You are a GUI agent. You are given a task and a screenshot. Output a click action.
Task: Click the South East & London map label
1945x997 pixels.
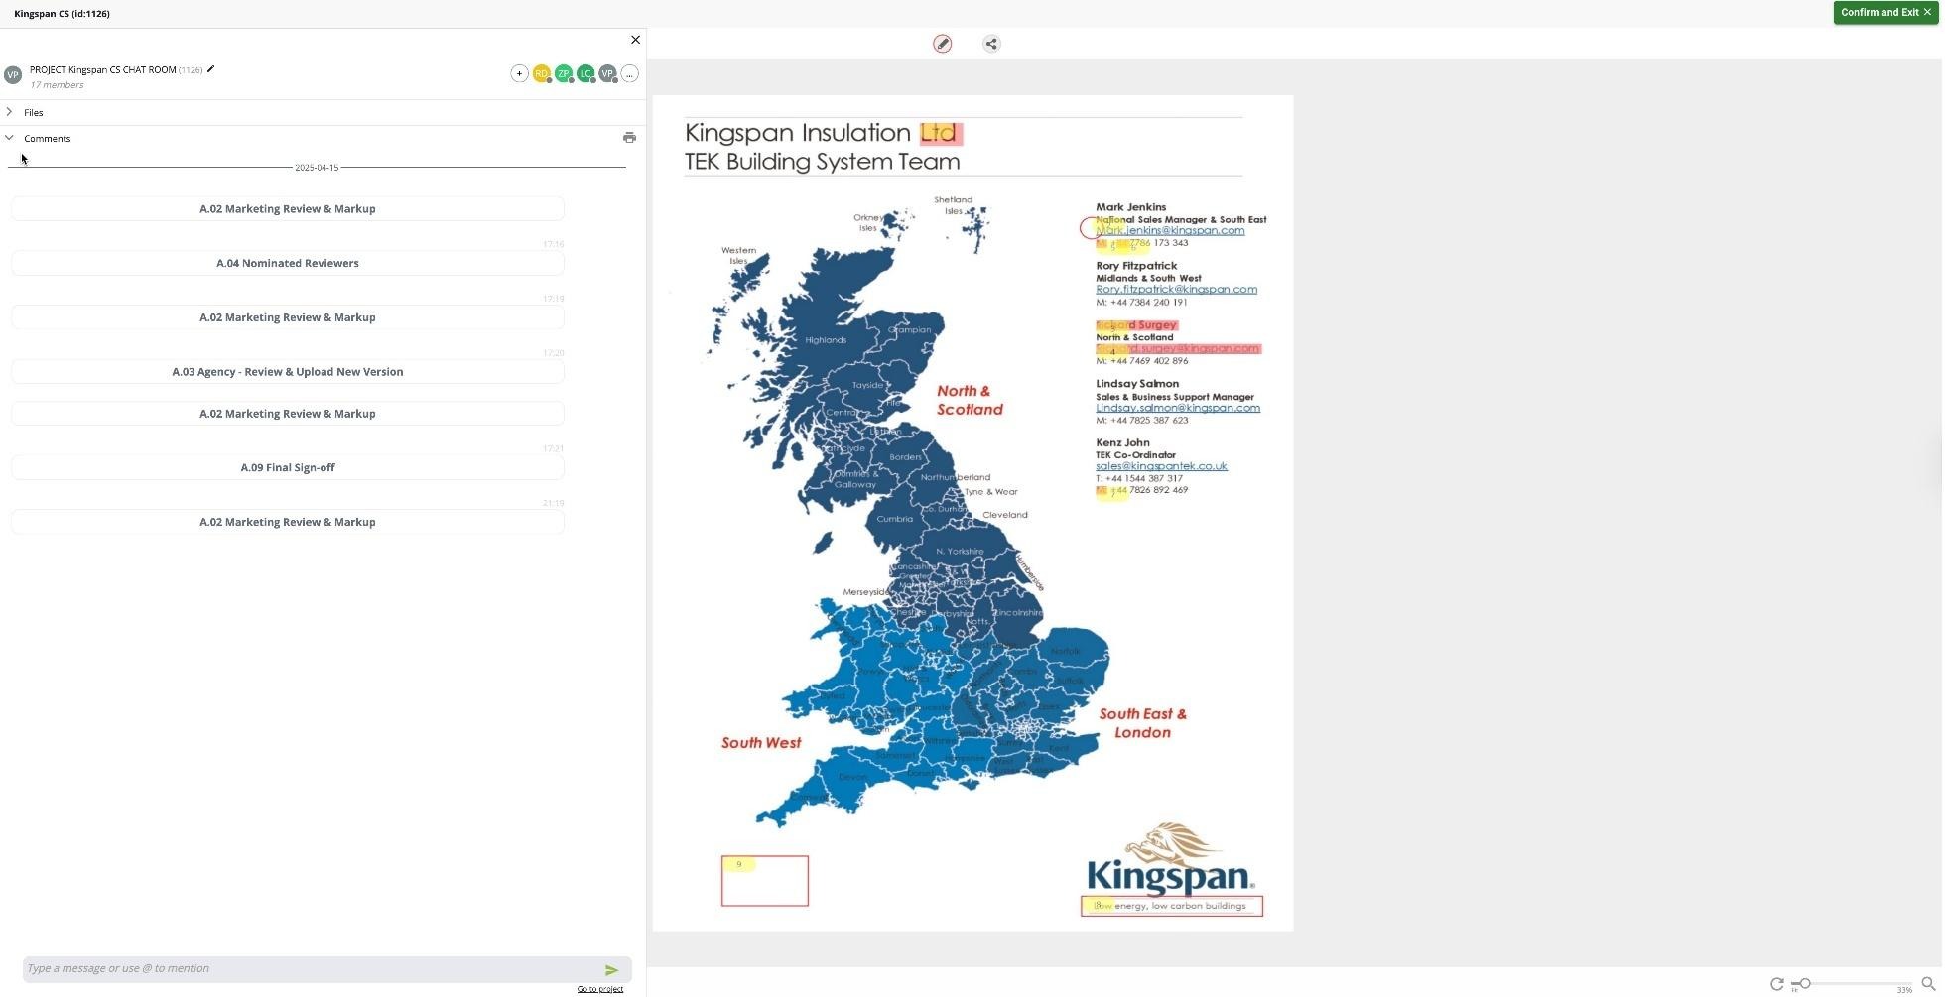pyautogui.click(x=1142, y=723)
